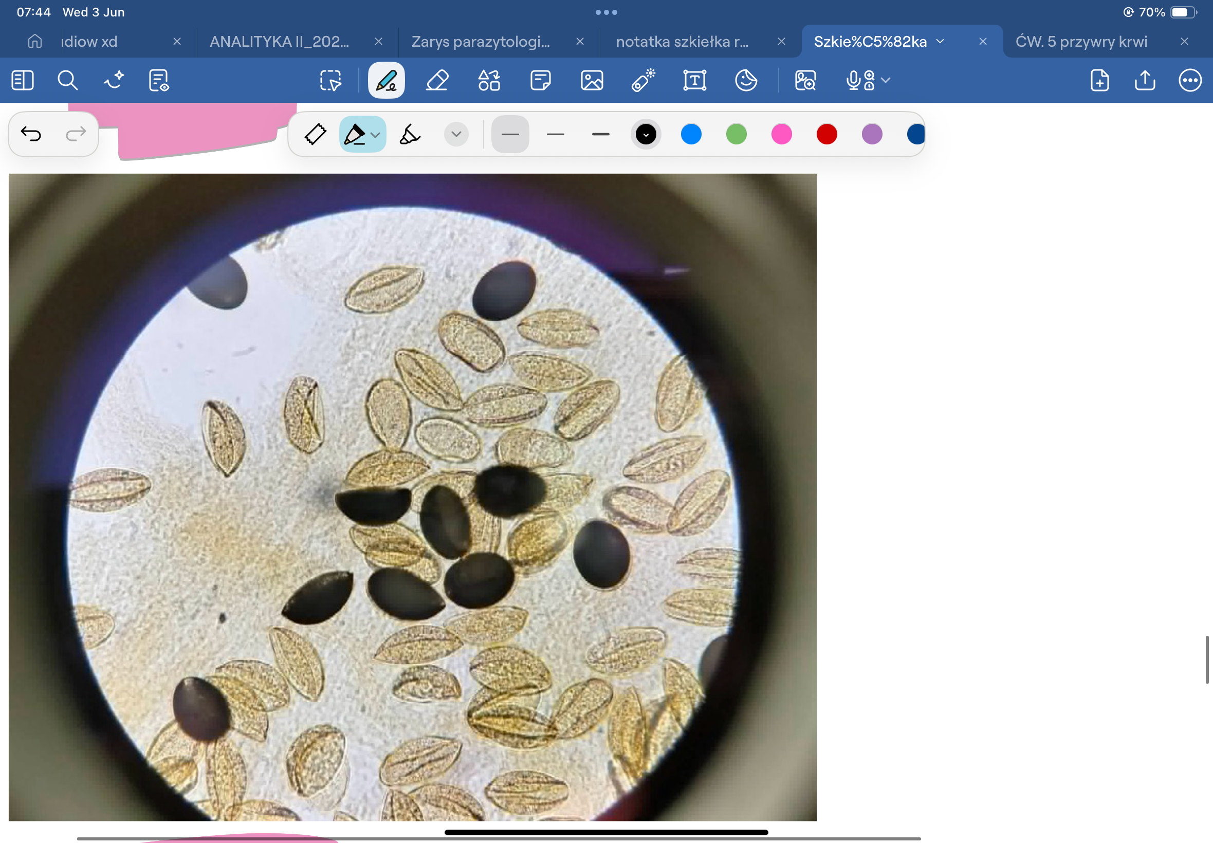Pick the blue pen color
Screen dimensions: 1213x843
click(691, 134)
